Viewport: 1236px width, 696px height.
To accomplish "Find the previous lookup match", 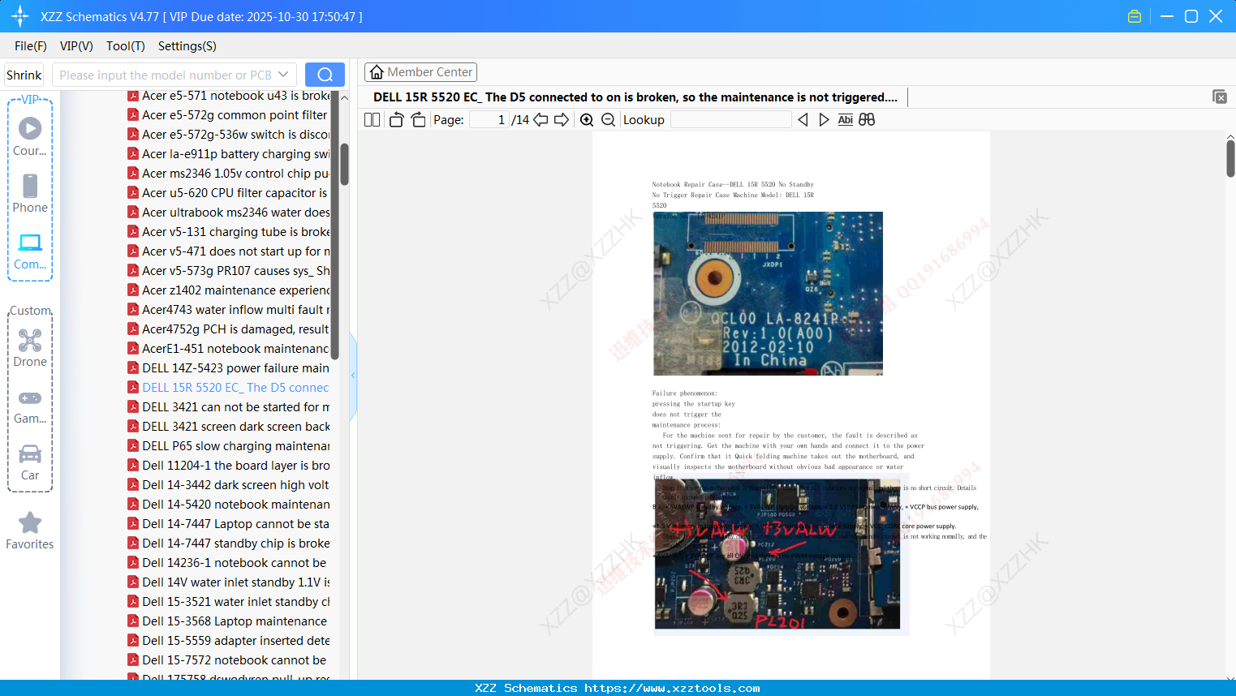I will coord(803,120).
